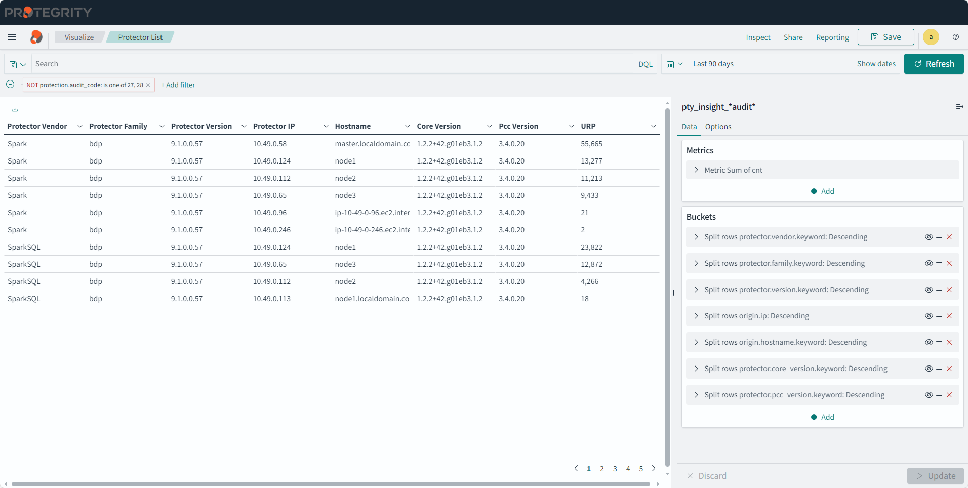Go to page 5 of the table
The height and width of the screenshot is (488, 968).
pos(641,469)
